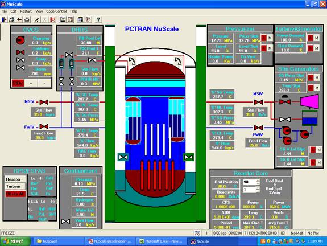Set Press Stpt to Auto (A)
The width and height of the screenshot is (327, 246).
coord(264,38)
